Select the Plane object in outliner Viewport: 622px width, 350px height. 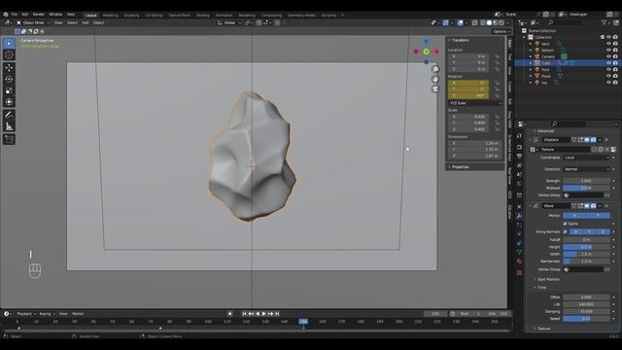546,76
